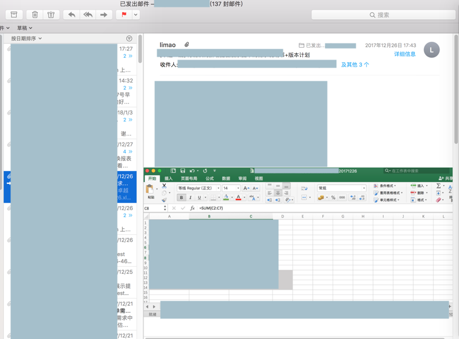The image size is (459, 339).
Task: Click Excel Redo icon
Action: click(205, 171)
